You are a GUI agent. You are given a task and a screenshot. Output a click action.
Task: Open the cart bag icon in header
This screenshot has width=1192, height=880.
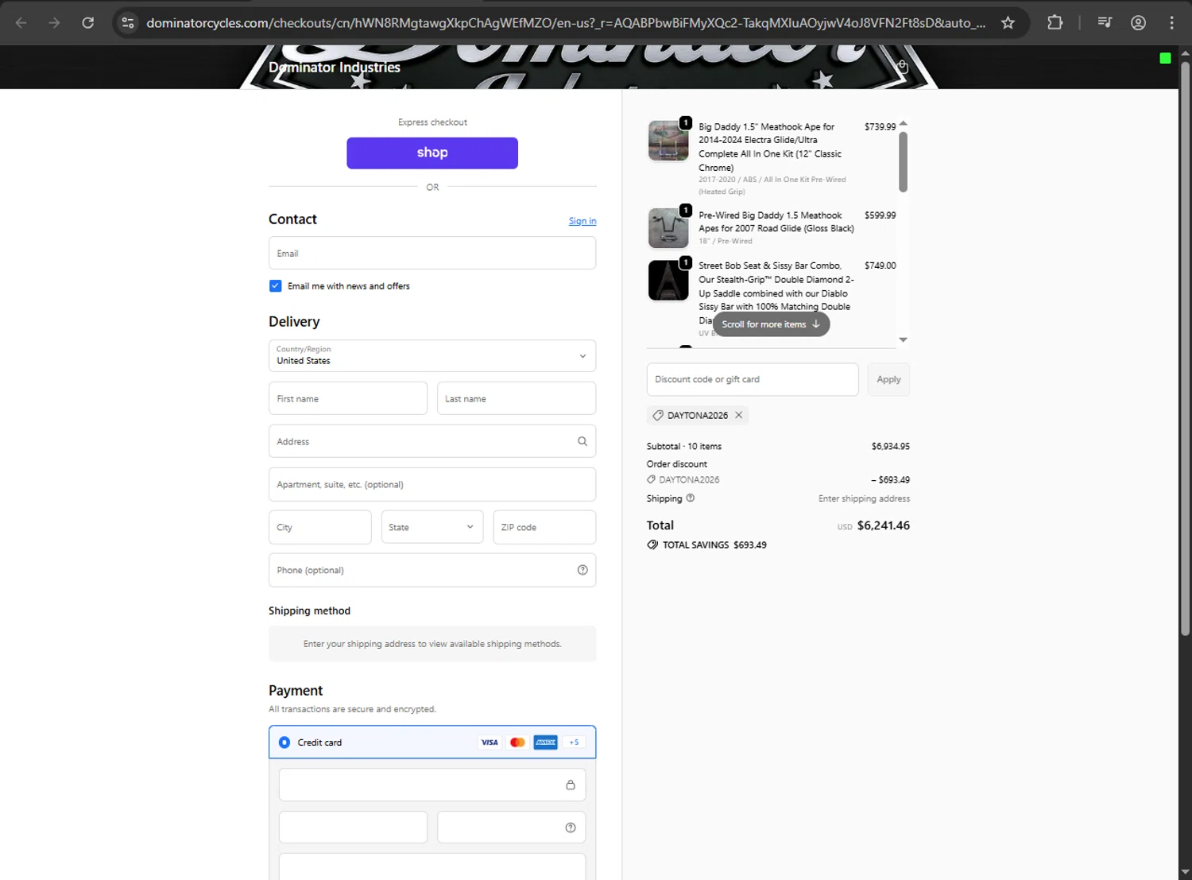(902, 67)
